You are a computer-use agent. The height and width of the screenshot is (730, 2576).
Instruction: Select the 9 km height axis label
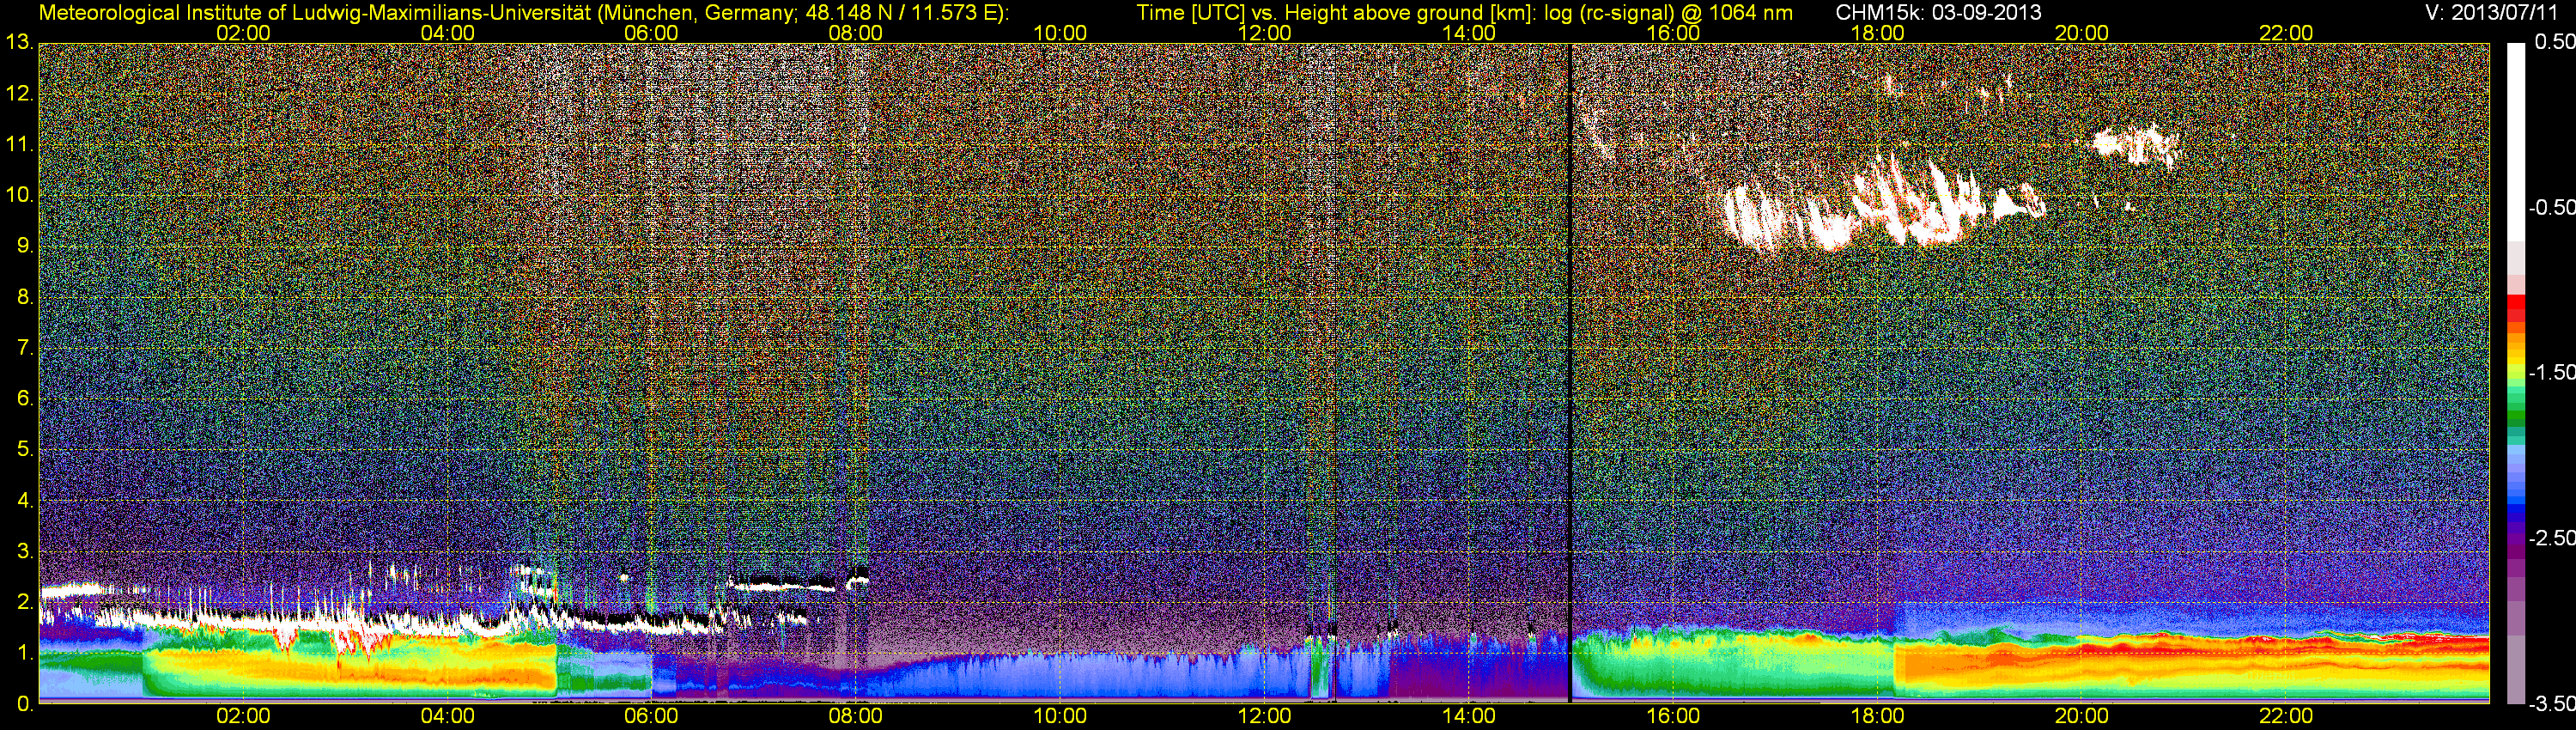point(24,246)
